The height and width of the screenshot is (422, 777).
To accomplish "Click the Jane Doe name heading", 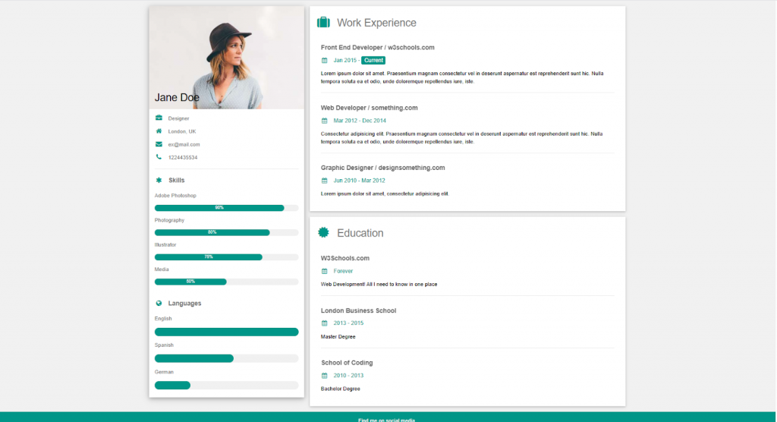I will point(177,97).
